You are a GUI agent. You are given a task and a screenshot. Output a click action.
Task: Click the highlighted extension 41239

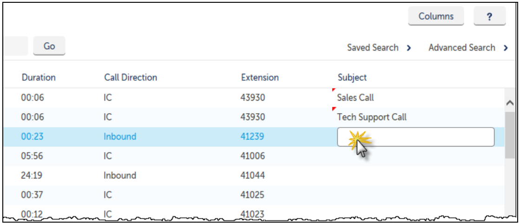252,136
